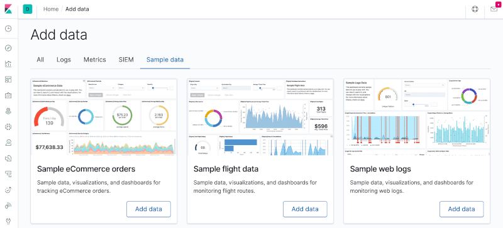Add data for Sample web logs
The width and height of the screenshot is (503, 228).
tap(462, 209)
